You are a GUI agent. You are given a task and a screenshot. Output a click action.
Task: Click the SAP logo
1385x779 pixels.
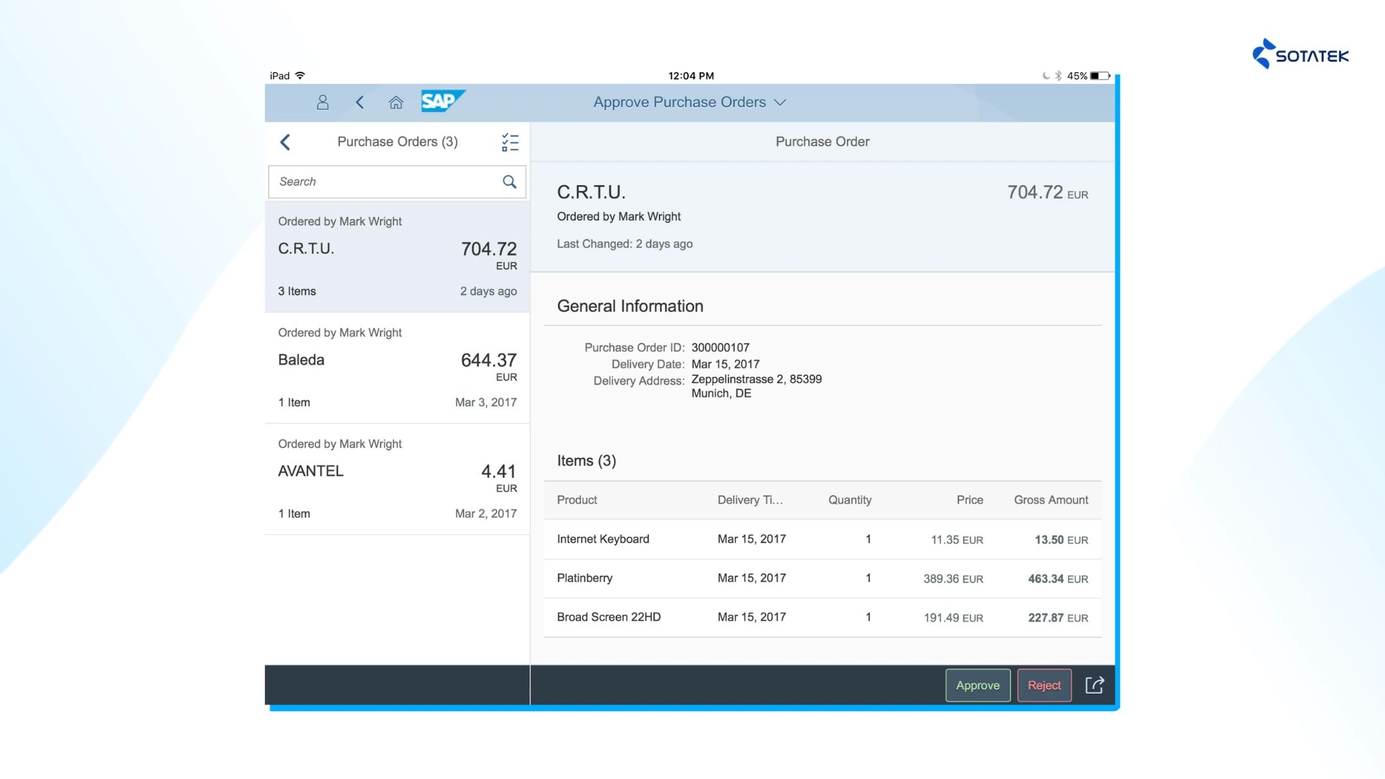click(x=442, y=101)
